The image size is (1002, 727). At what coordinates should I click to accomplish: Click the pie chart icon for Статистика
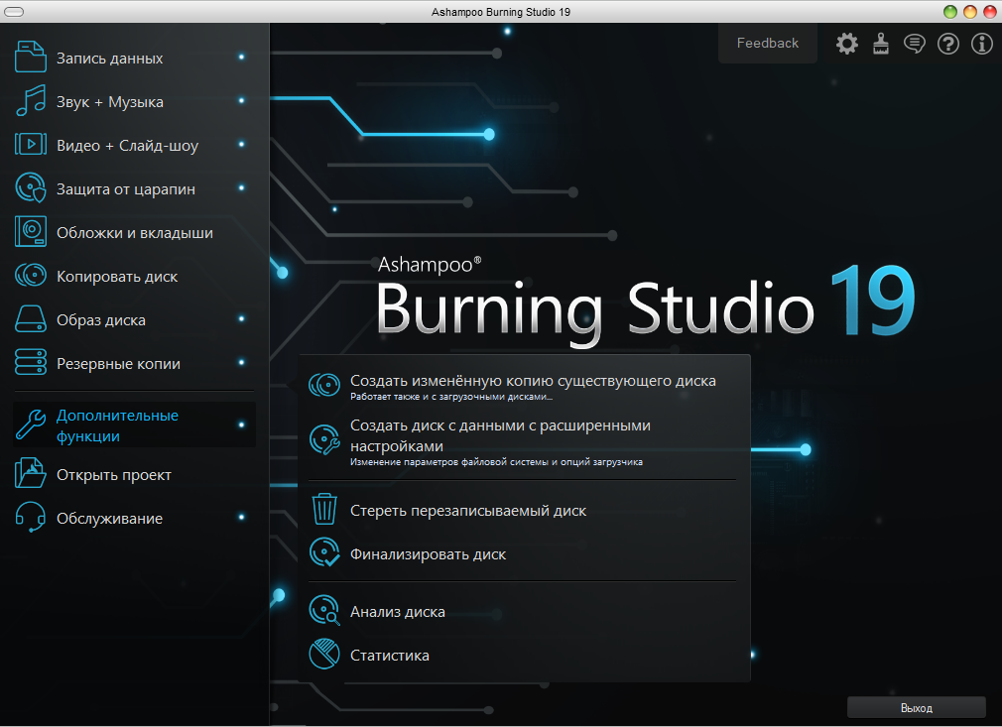click(324, 654)
